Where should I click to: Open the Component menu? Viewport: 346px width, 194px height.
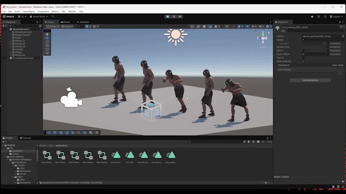43,12
